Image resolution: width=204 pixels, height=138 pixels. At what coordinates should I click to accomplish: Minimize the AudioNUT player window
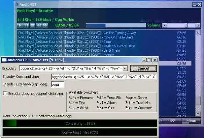coord(195,4)
